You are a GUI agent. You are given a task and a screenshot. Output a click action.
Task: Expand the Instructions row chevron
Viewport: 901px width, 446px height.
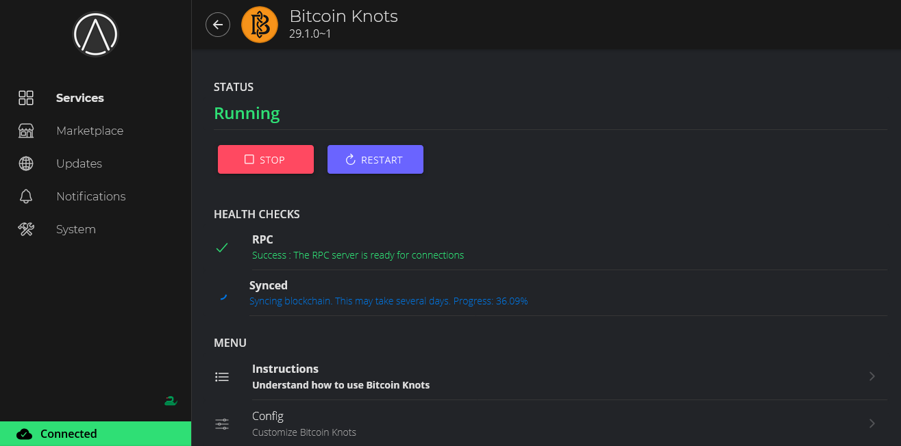pos(872,376)
